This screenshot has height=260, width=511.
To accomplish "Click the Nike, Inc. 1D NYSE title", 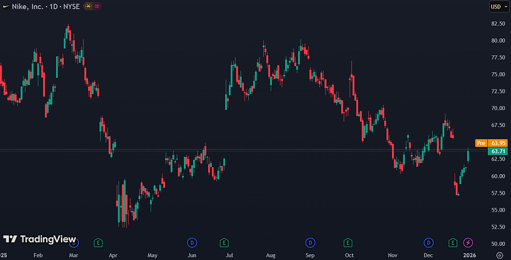I will [x=46, y=6].
